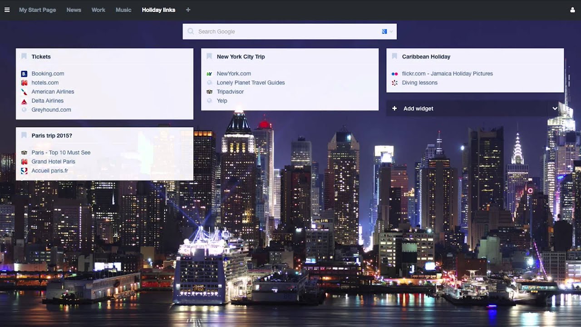Click the Paris trip 2015? bookmark icon
Screen dimensions: 581x327
(x=24, y=135)
